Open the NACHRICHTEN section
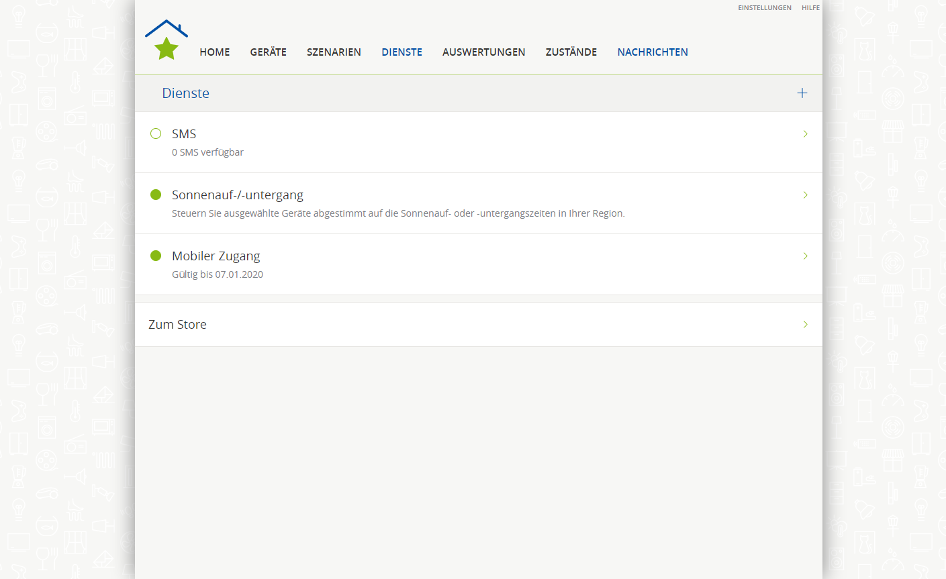The width and height of the screenshot is (946, 579). coord(653,52)
